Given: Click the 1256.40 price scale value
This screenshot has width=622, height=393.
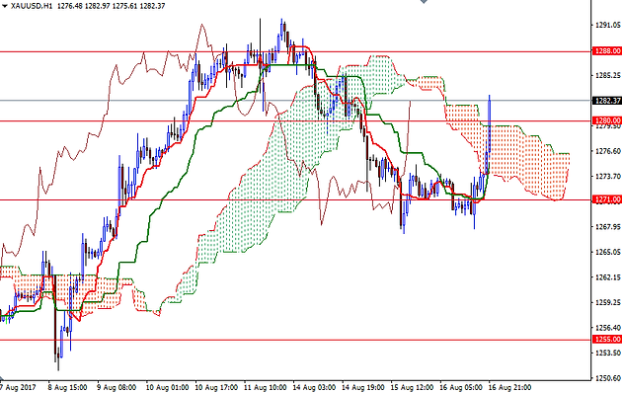Looking at the screenshot, I should tap(608, 328).
